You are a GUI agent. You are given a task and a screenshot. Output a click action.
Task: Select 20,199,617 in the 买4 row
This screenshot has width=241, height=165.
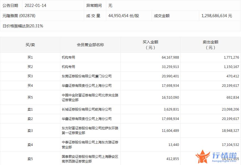(x=230, y=85)
